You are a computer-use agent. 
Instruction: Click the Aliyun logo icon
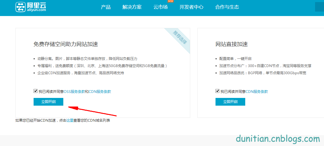pyautogui.click(x=21, y=7)
